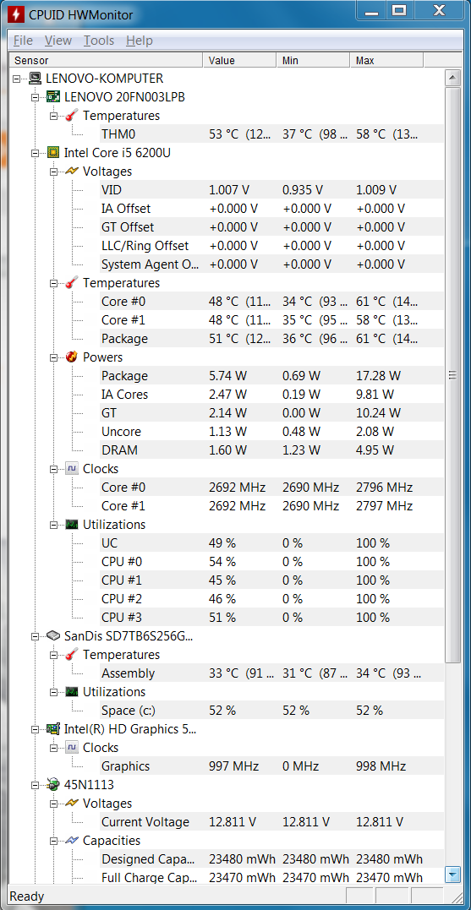This screenshot has height=910, width=471.
Task: Collapse the Powers section
Action: [53, 357]
